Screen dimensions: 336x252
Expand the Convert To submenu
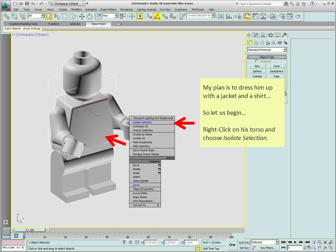145,205
